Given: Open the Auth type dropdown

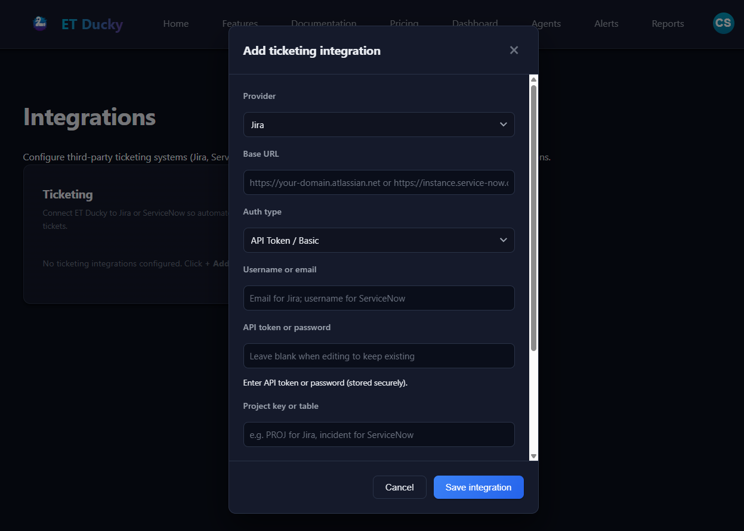Looking at the screenshot, I should (379, 240).
